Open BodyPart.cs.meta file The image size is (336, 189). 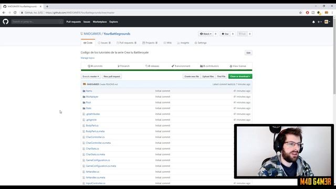[x=95, y=132]
